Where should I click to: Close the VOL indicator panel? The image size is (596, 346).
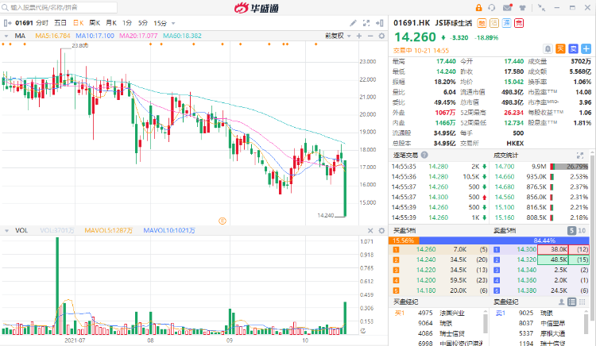click(370, 230)
